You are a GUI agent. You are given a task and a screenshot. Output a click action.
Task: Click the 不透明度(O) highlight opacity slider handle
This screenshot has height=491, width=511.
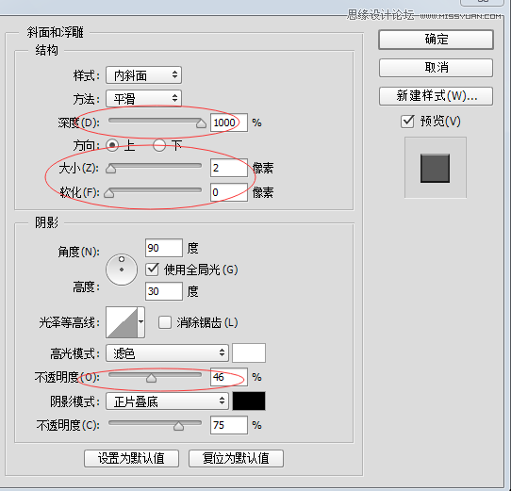(151, 378)
